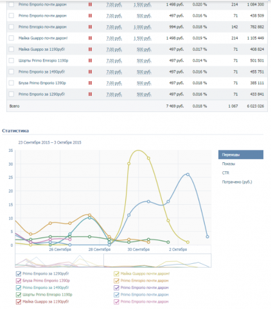Viewport: 271px width, 309px height.
Task: Select table checkbox for Шорты Primo Emropio 1190р
Action: (x=12, y=61)
